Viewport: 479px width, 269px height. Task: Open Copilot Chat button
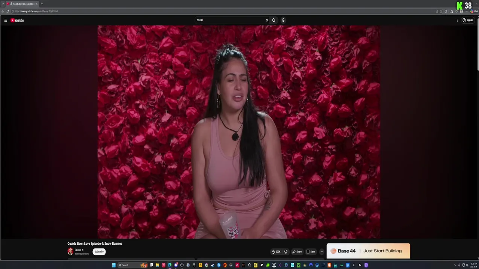[x=474, y=11]
